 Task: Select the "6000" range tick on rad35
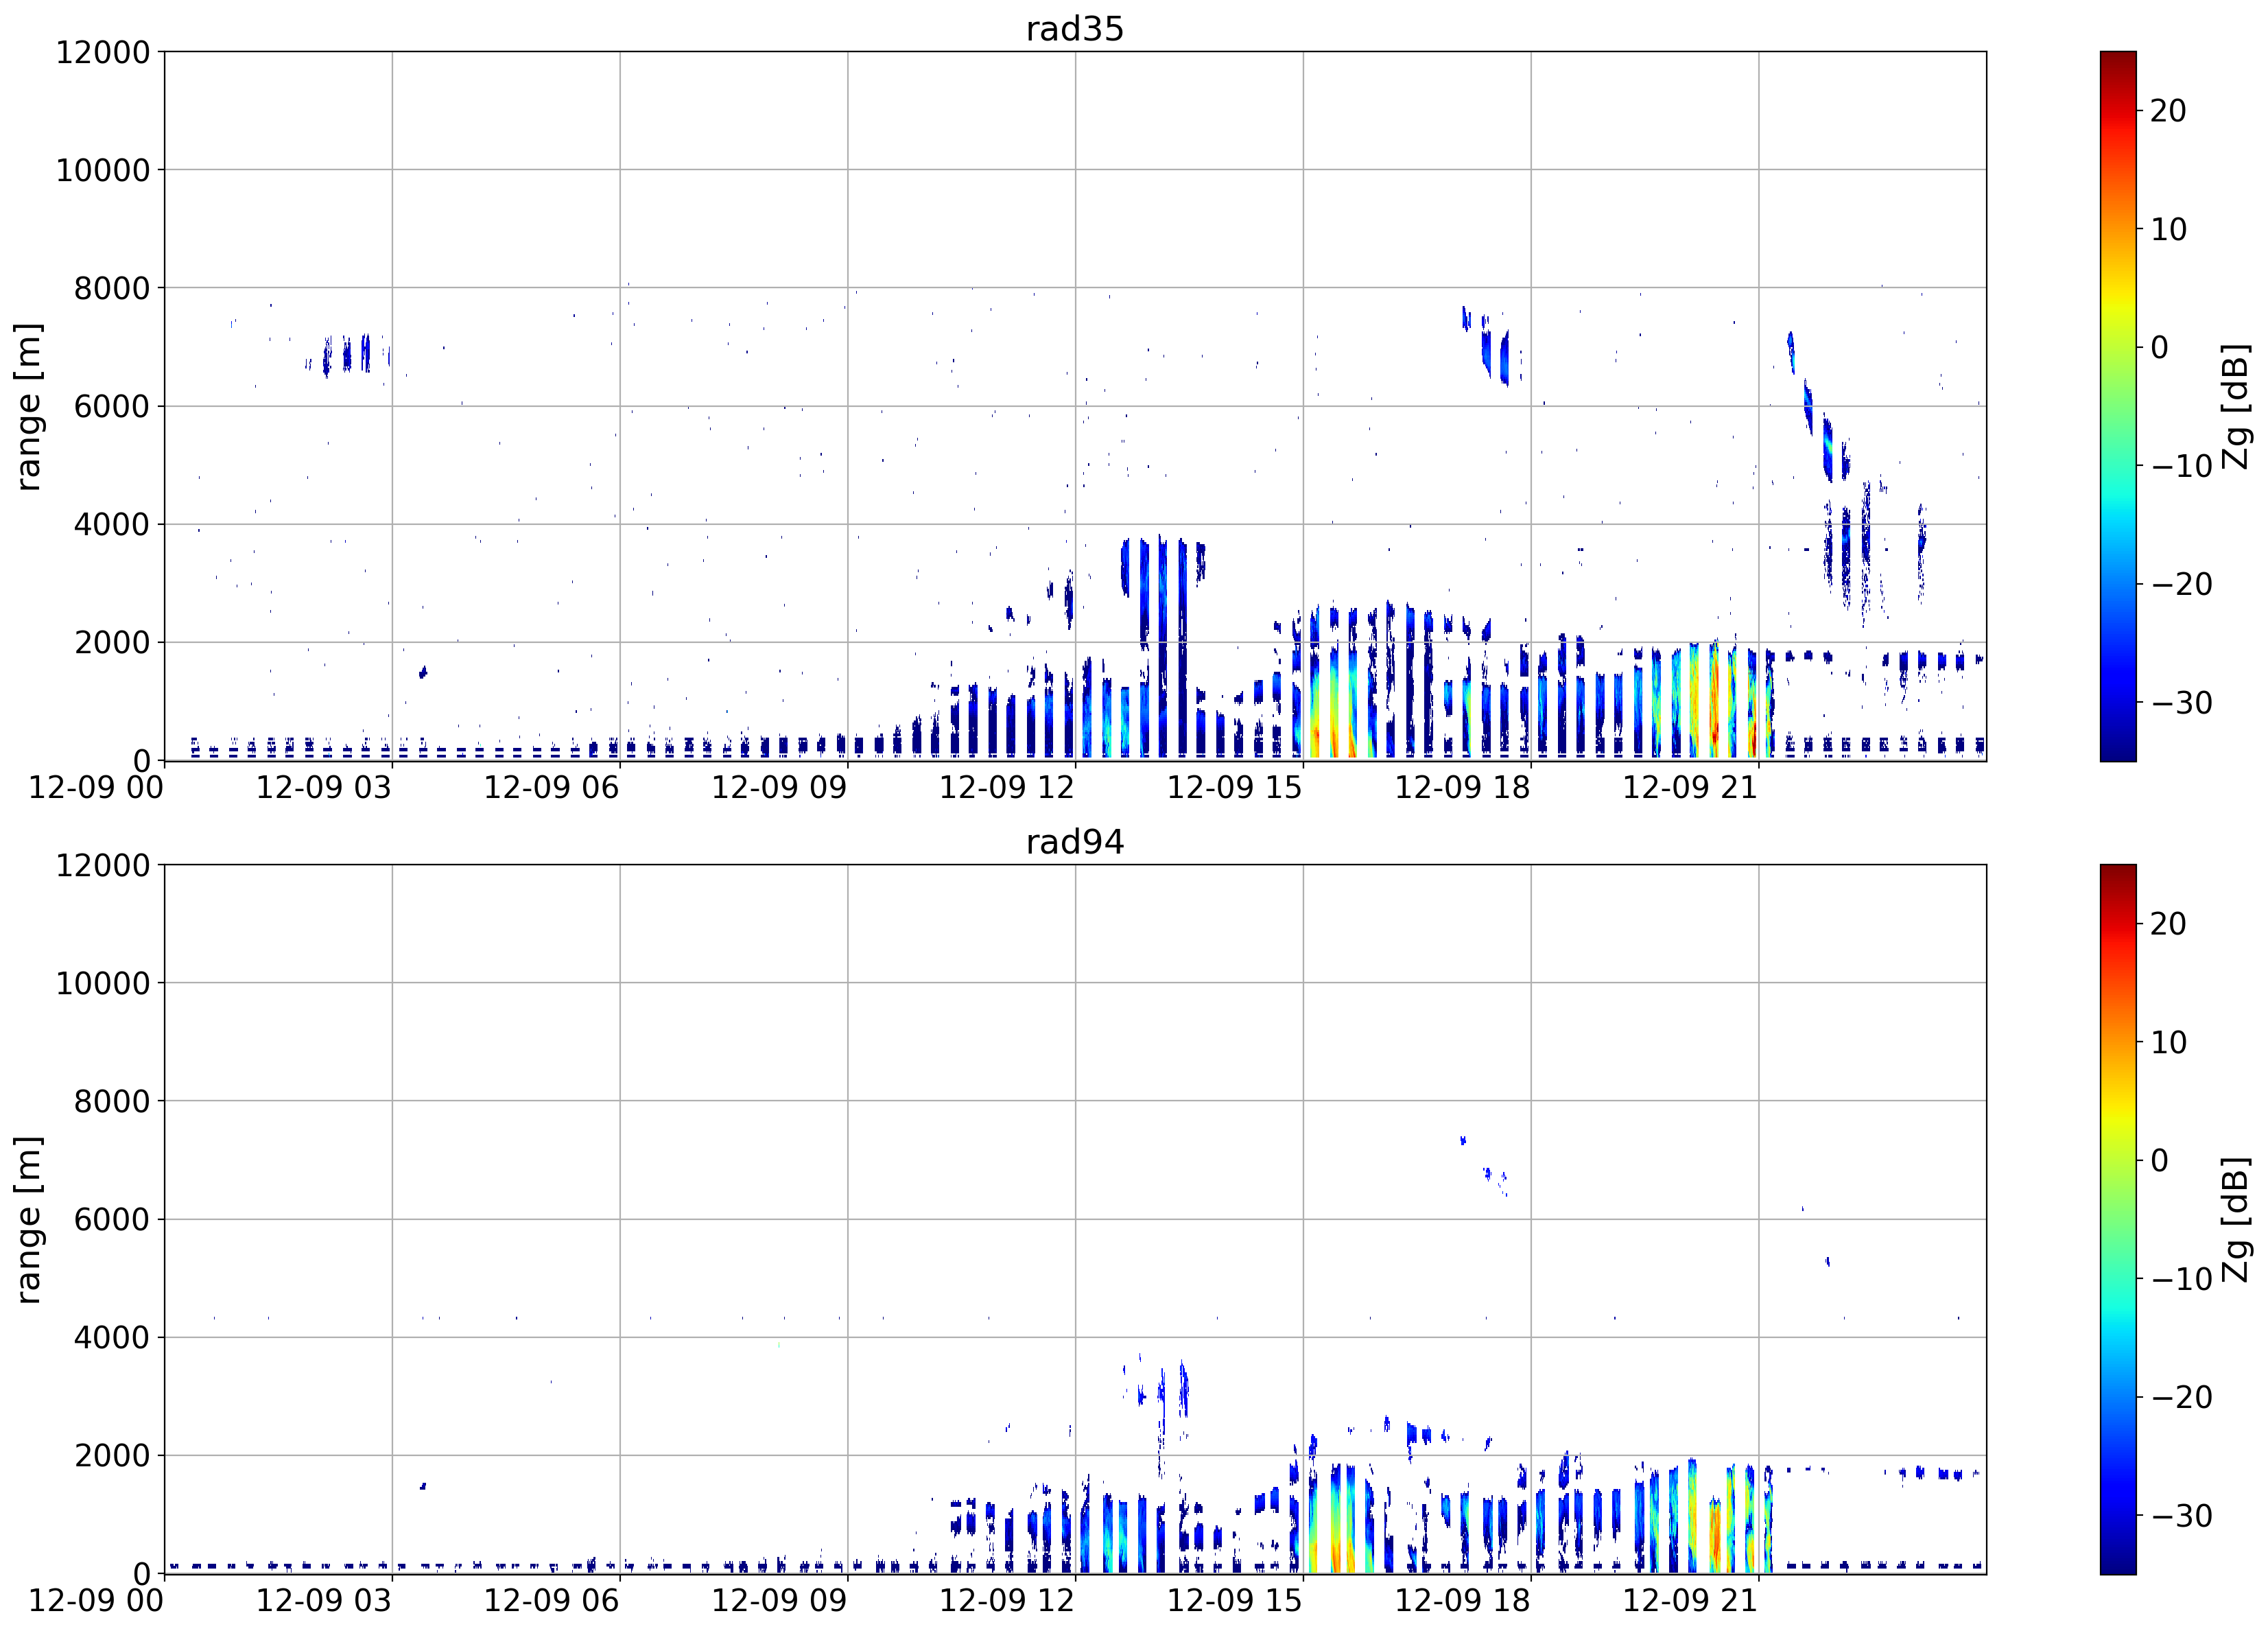(x=112, y=406)
